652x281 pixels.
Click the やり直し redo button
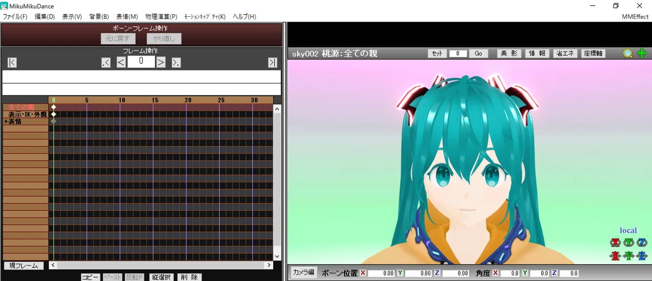(x=164, y=39)
